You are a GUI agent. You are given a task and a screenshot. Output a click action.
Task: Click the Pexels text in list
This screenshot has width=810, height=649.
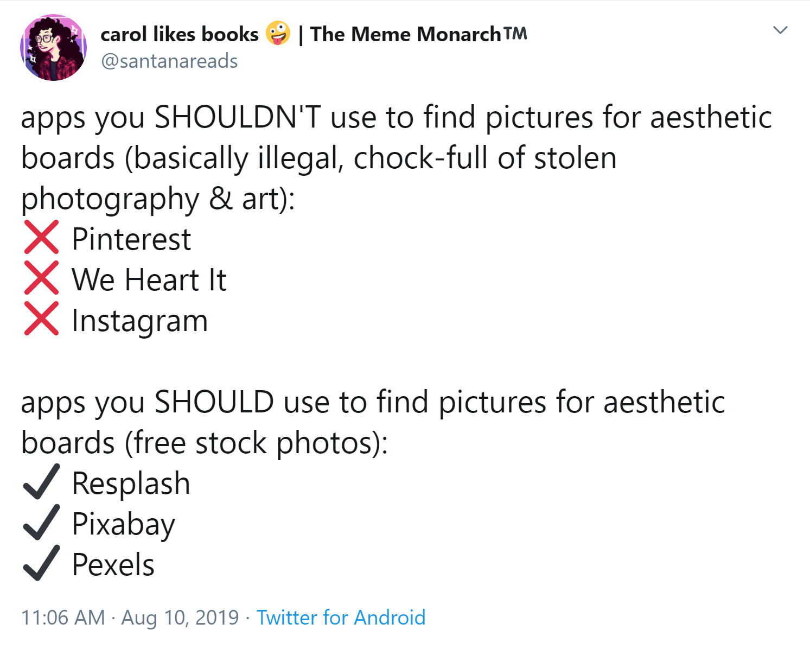113,565
